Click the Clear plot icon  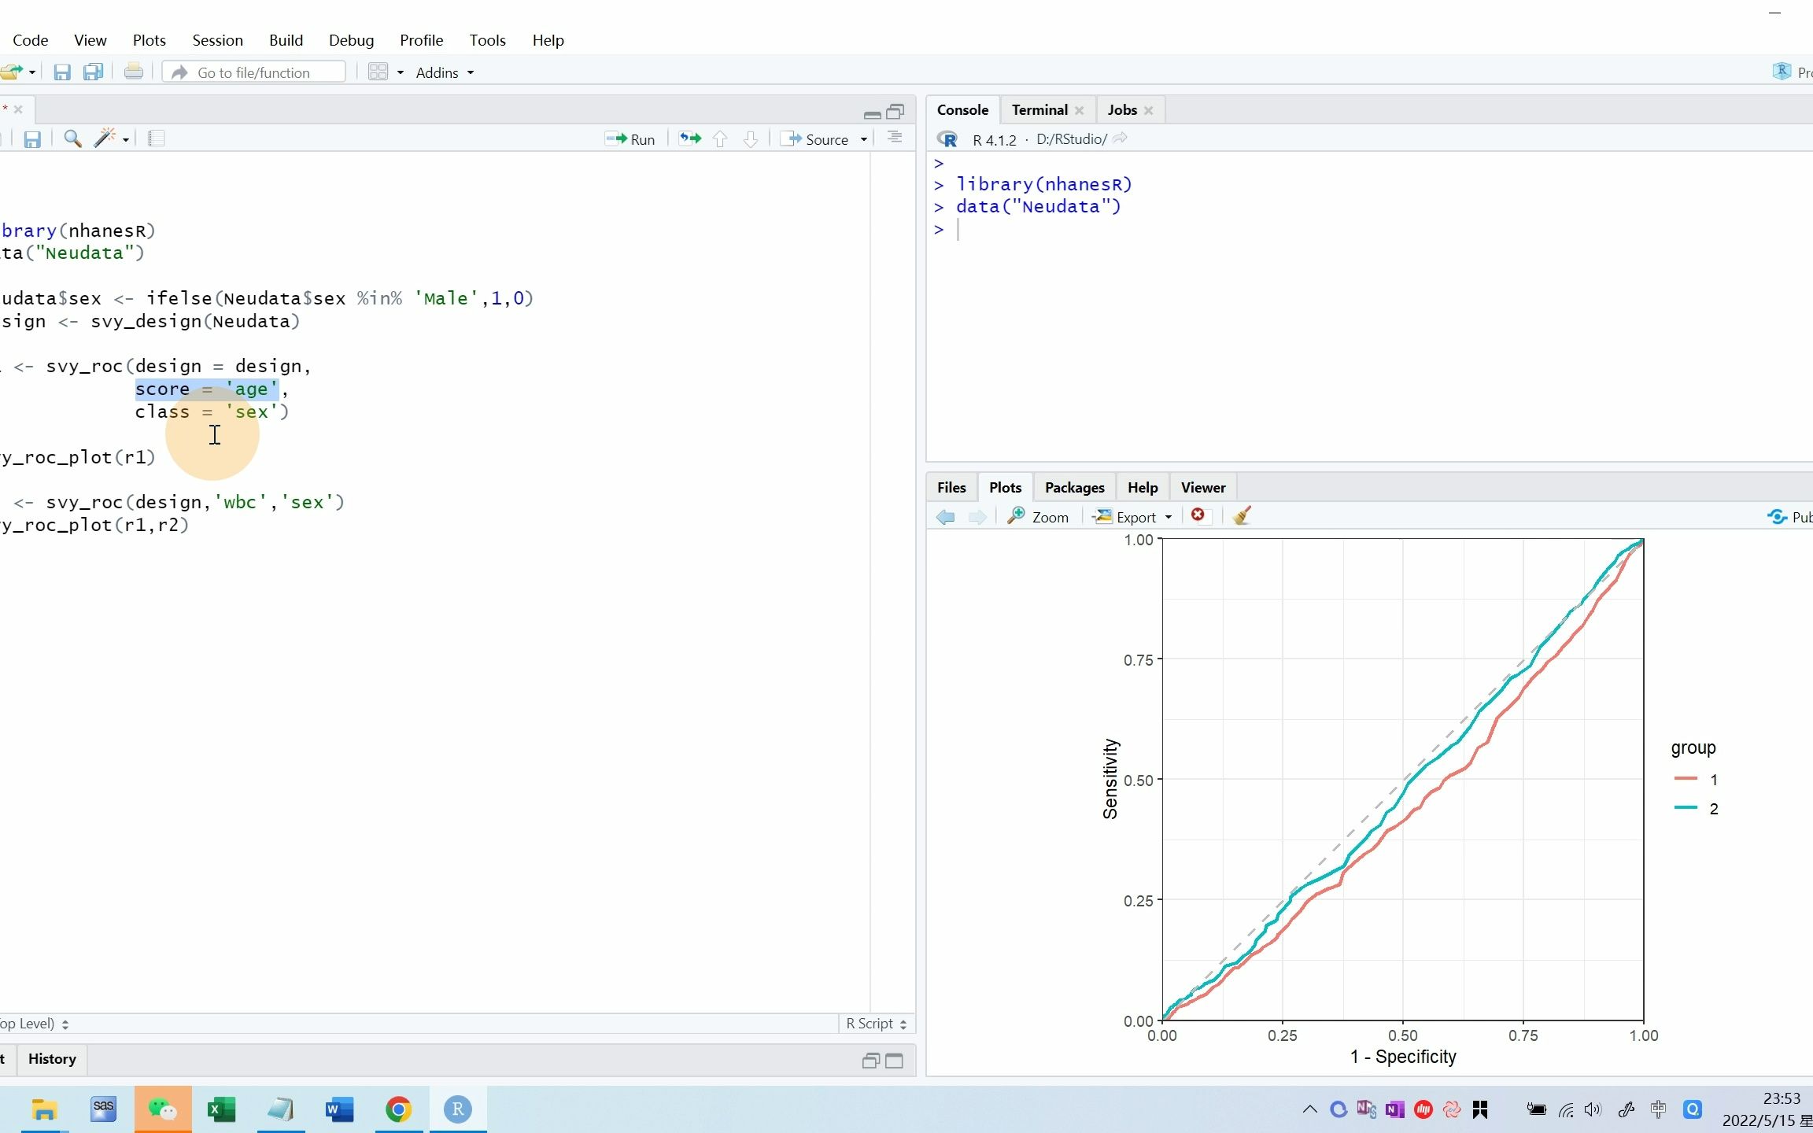point(1240,515)
